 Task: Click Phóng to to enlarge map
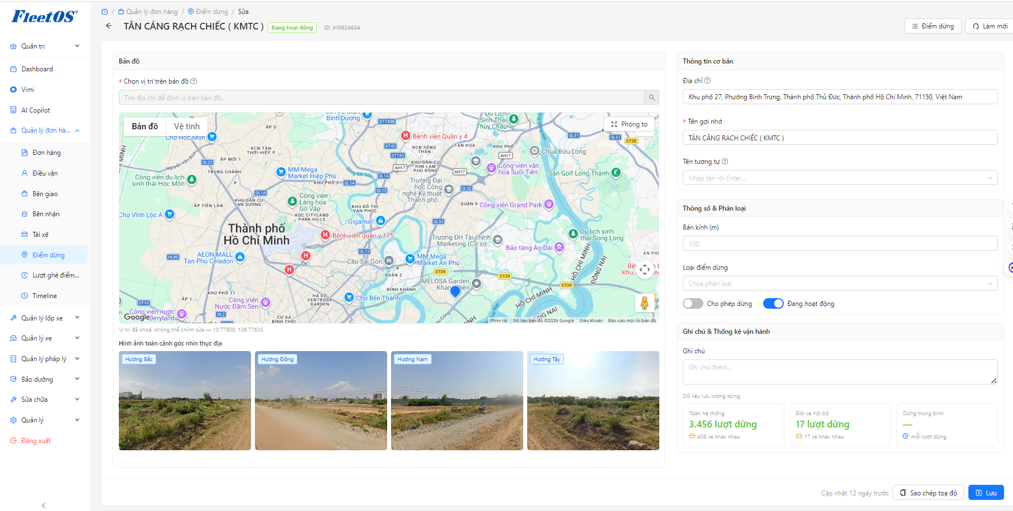pos(629,124)
